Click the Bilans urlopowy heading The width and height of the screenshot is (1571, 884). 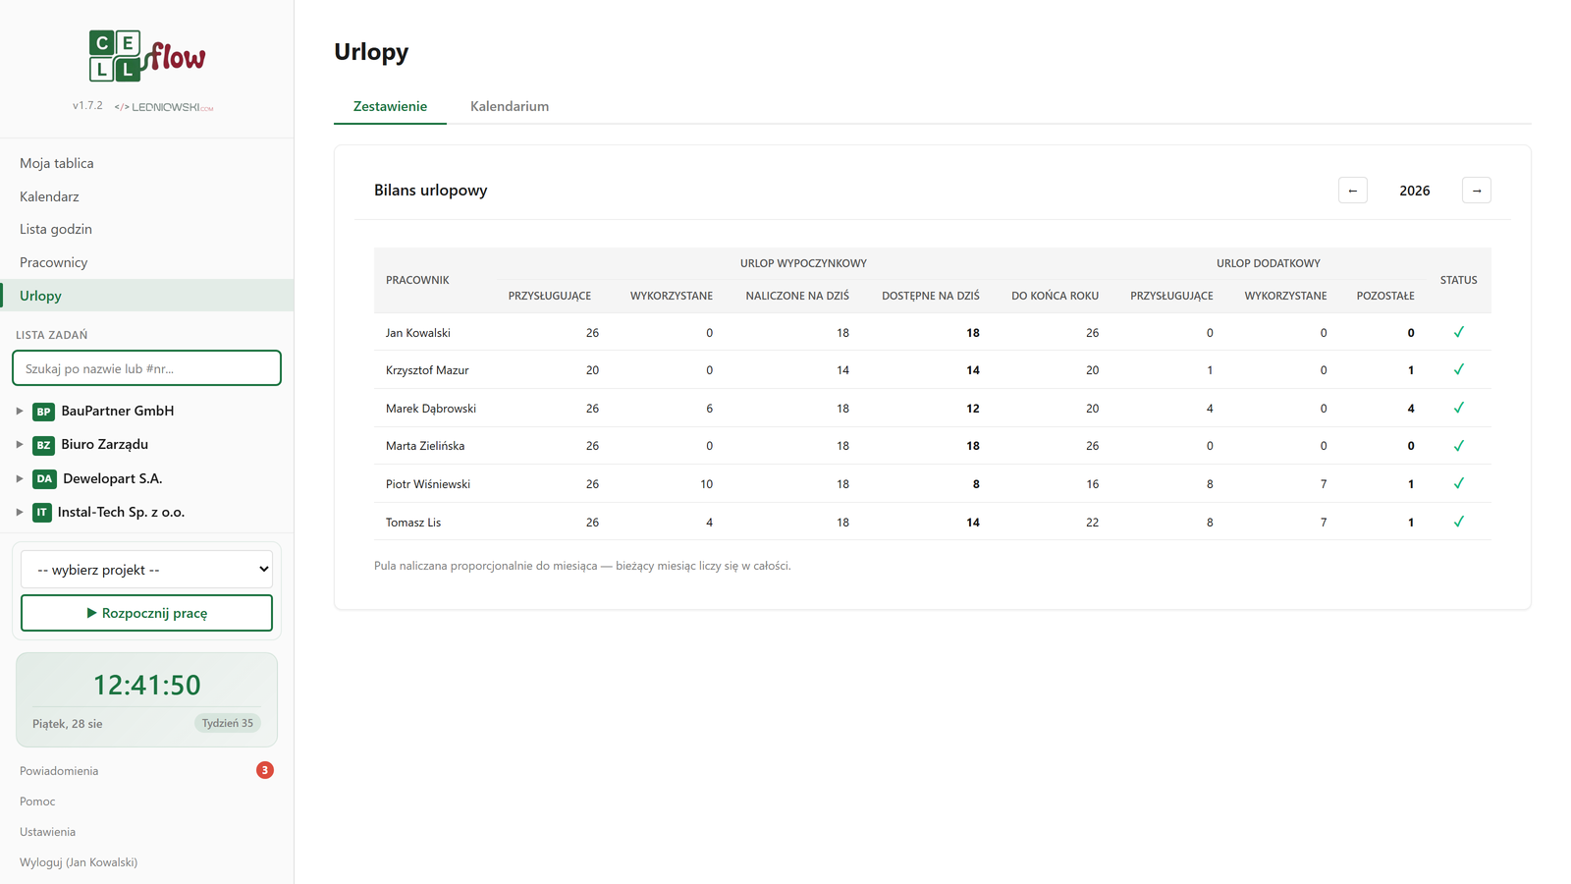coord(430,191)
